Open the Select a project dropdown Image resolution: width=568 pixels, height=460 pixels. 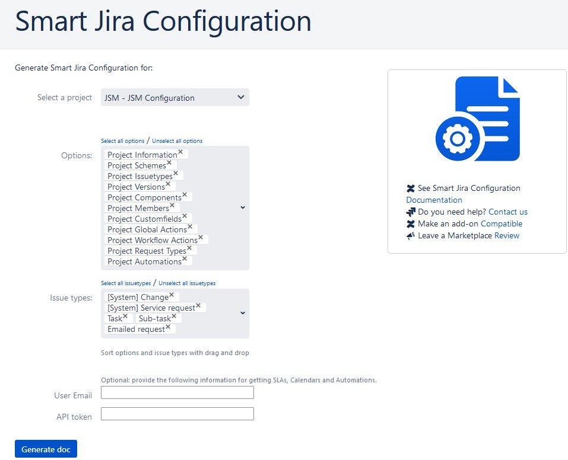click(175, 97)
